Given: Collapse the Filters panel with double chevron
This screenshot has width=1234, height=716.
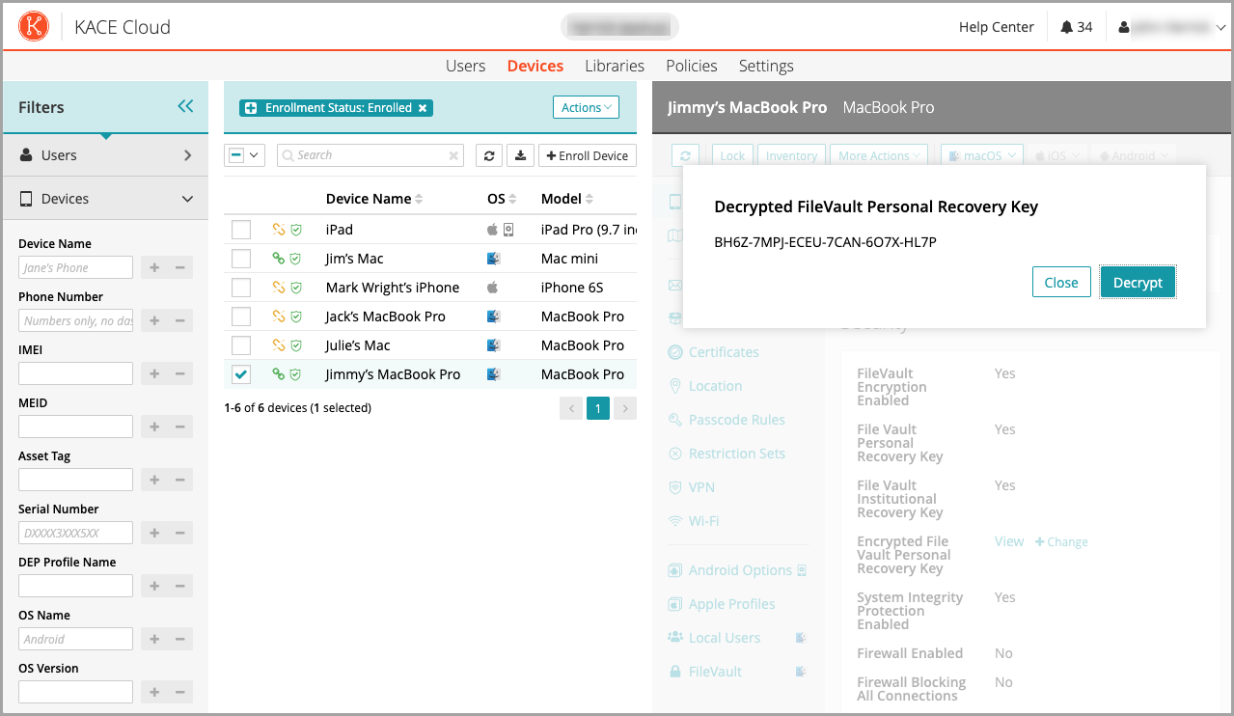Looking at the screenshot, I should point(185,107).
